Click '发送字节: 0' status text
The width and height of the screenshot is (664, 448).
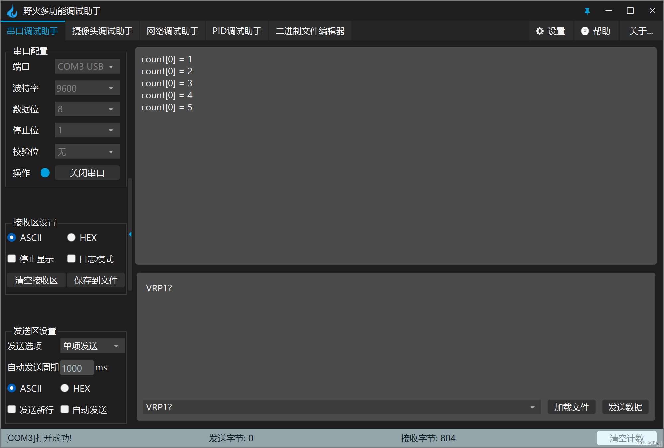click(x=231, y=438)
